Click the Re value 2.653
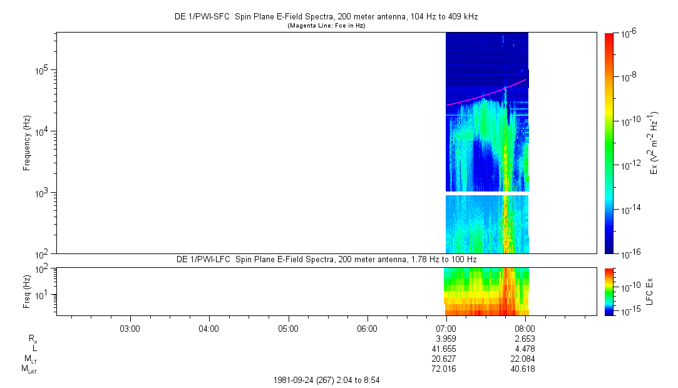Screen dimensions: 678x388 [x=525, y=339]
